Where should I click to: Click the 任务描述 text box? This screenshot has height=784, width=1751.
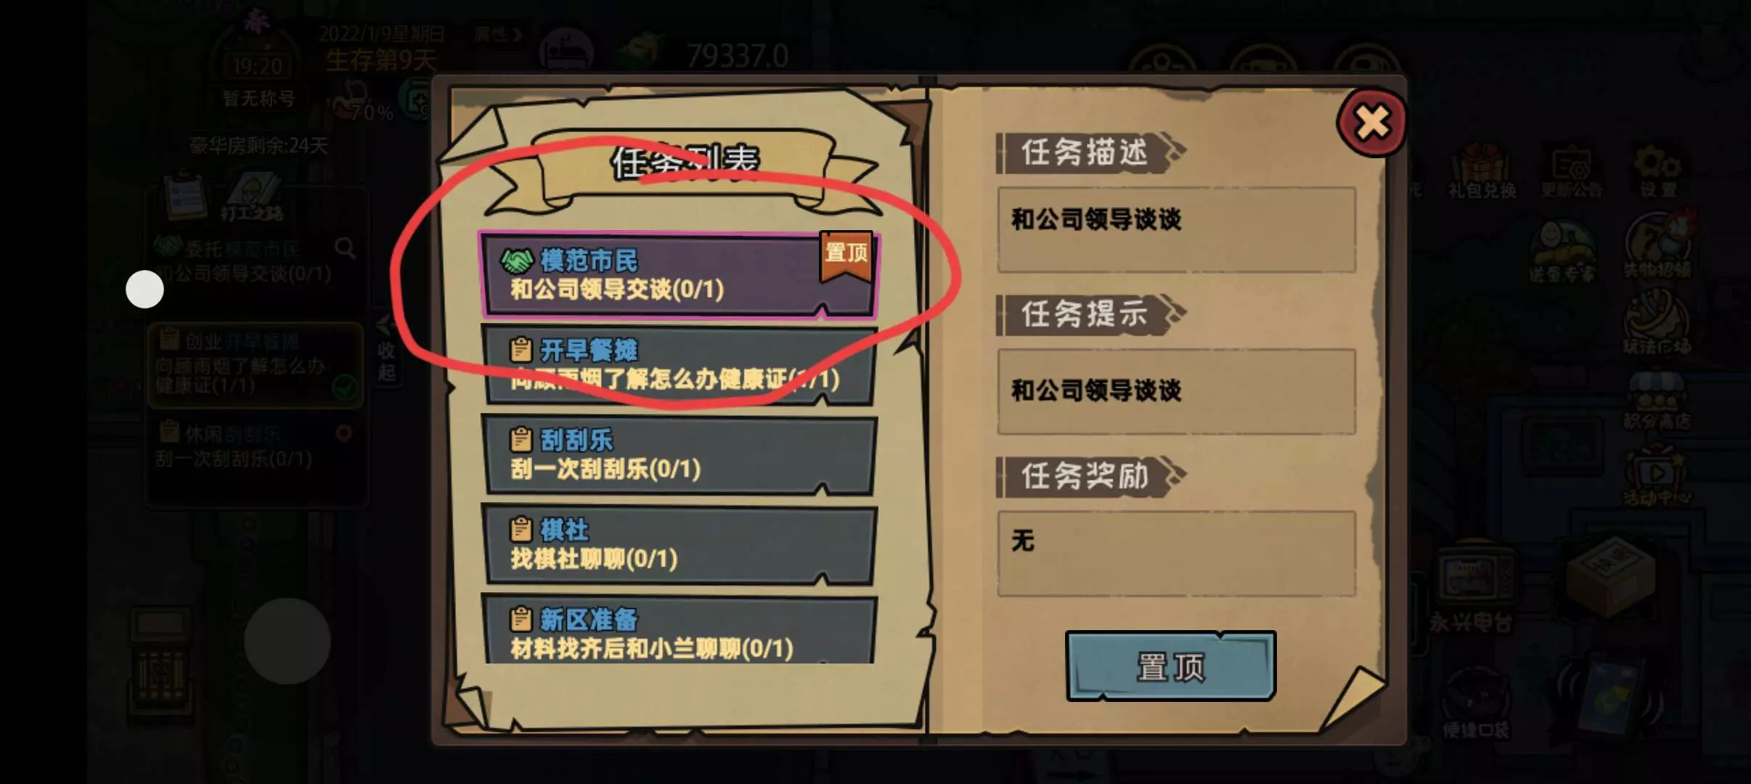1176,230
